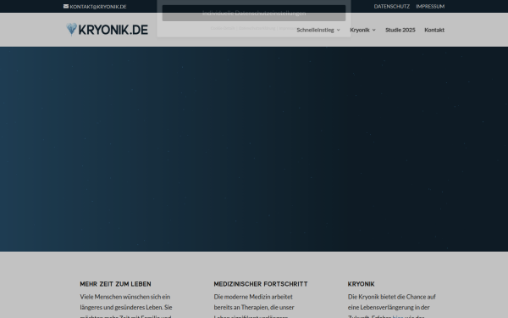This screenshot has height=318, width=508.
Task: Open the Datenschutzerklärung link in cookie box
Action: [x=257, y=28]
